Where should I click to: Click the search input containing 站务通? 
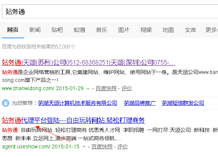pos(110,12)
